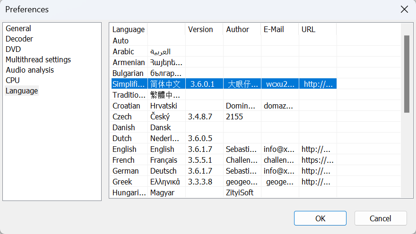This screenshot has height=234, width=416.
Task: Click the E-Mail column header
Action: (x=280, y=29)
